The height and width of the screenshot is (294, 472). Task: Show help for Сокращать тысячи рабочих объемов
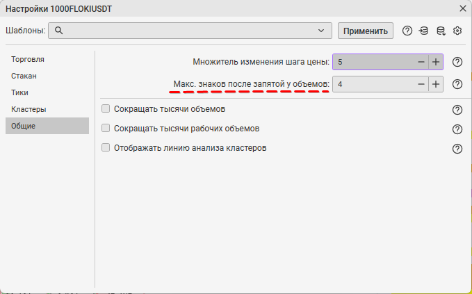(457, 129)
